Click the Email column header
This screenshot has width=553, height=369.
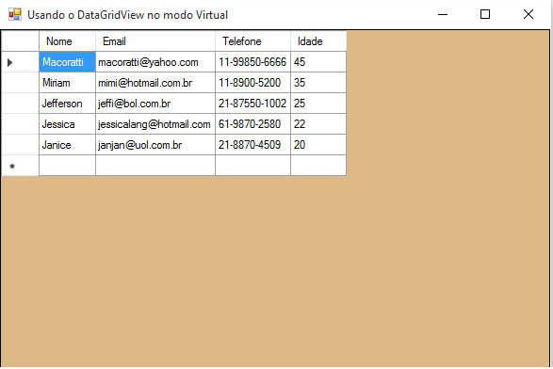point(155,41)
